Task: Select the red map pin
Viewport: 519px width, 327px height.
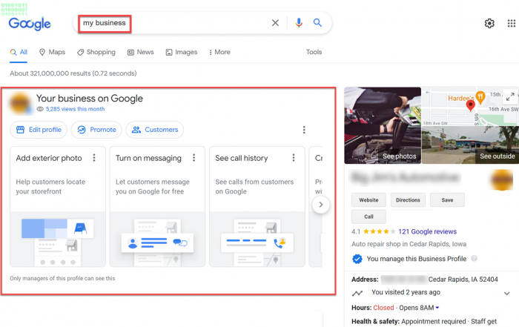Action: click(x=470, y=106)
